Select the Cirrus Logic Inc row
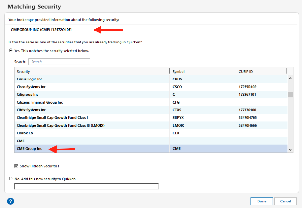Screen dimensions: 302x208 pyautogui.click(x=151, y=79)
